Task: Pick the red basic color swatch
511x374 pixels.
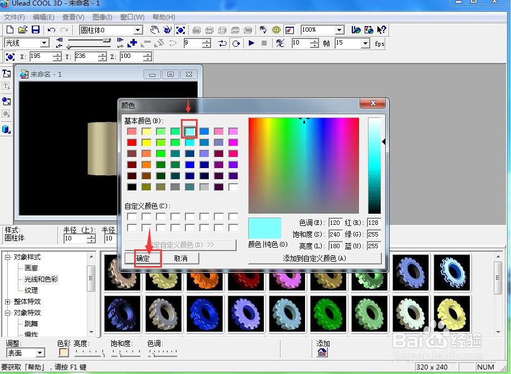Action: coord(132,142)
